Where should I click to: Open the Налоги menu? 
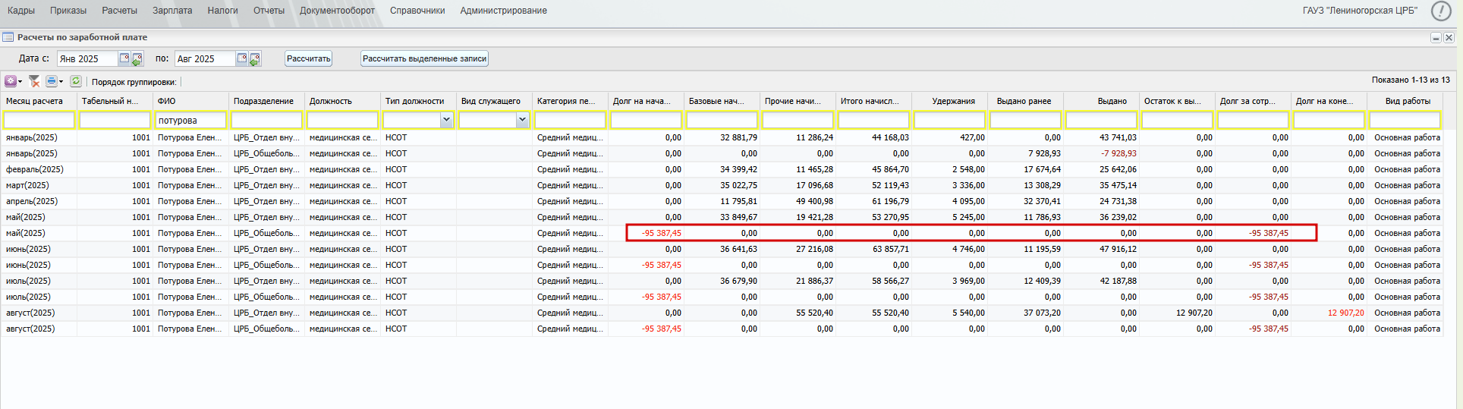pyautogui.click(x=222, y=11)
